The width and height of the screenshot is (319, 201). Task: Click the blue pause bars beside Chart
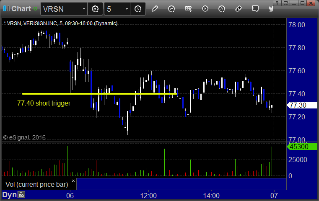coord(6,9)
